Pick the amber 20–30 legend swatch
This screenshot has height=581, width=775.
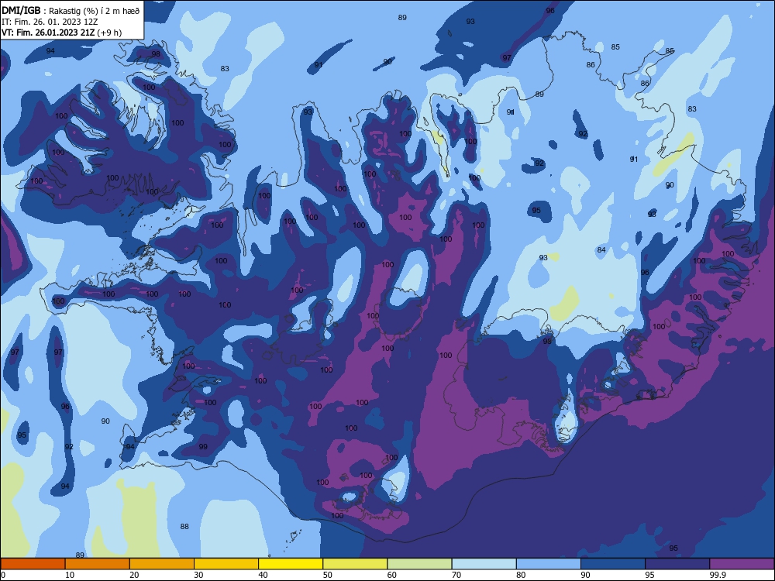point(162,564)
